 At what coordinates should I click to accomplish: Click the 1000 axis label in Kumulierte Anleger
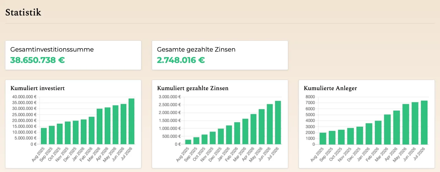[x=310, y=138]
